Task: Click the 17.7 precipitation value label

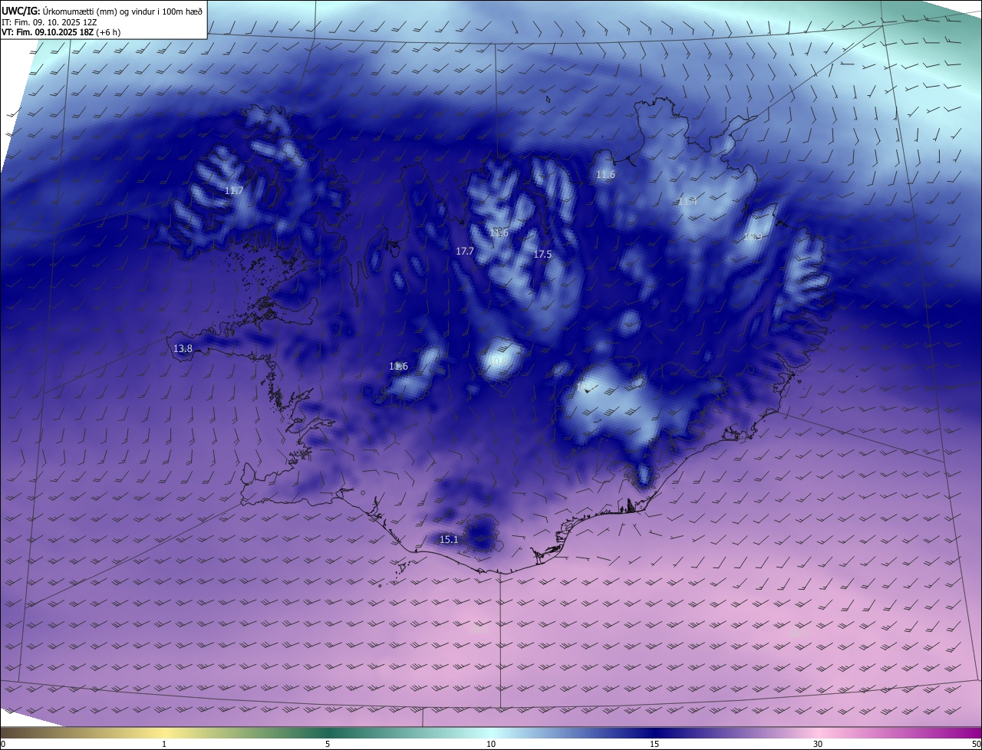Action: [x=465, y=251]
